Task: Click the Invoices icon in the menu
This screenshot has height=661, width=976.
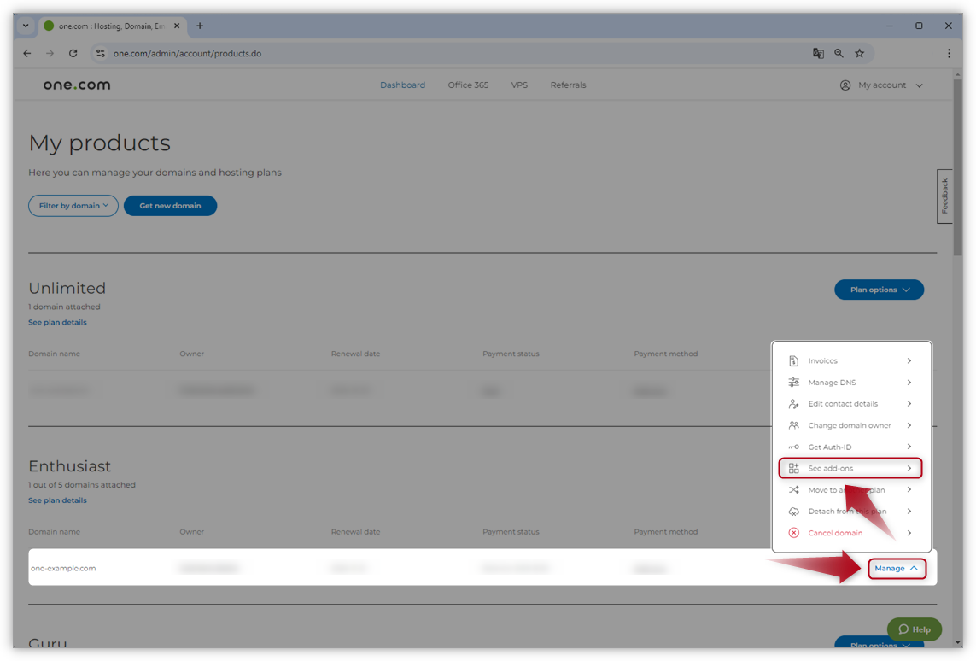Action: pos(793,361)
